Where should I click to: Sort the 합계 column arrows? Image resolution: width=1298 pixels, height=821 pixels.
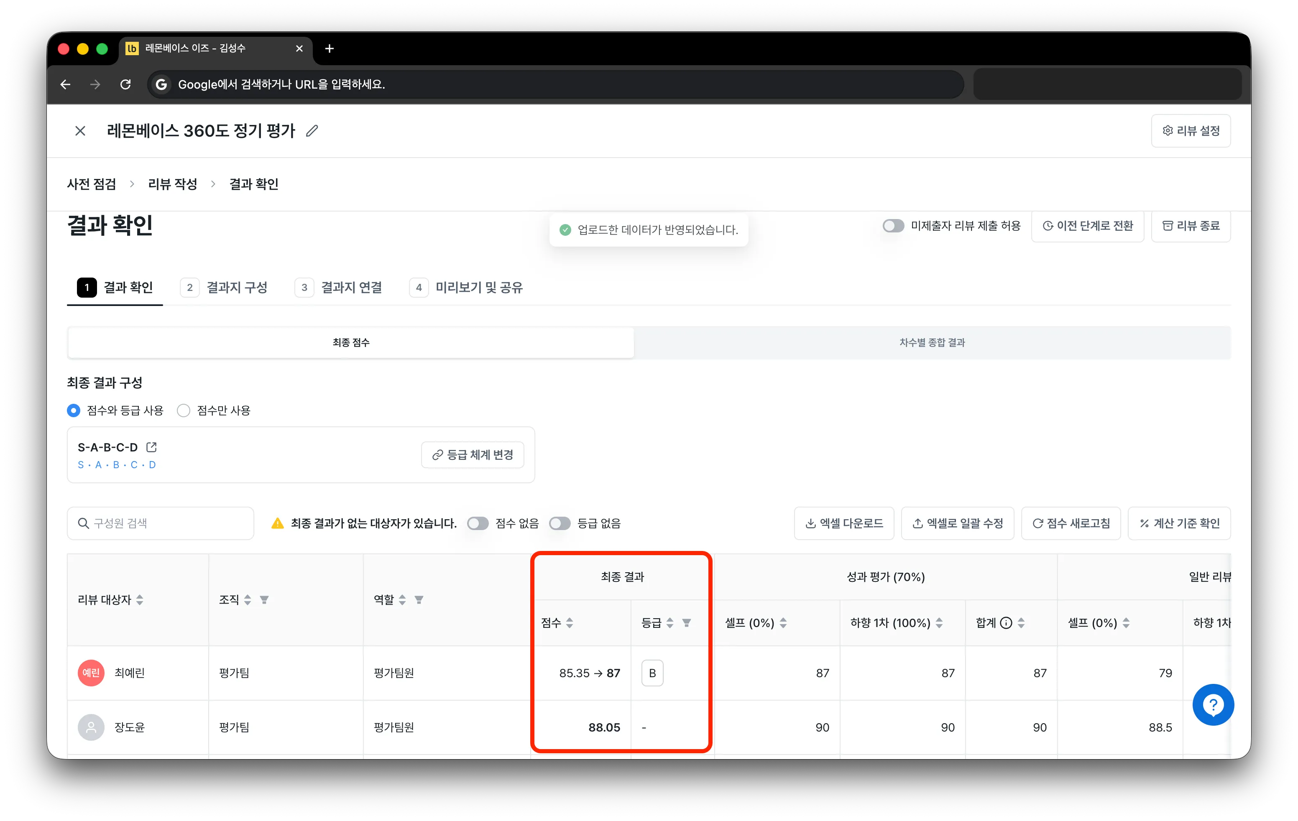pos(1022,623)
